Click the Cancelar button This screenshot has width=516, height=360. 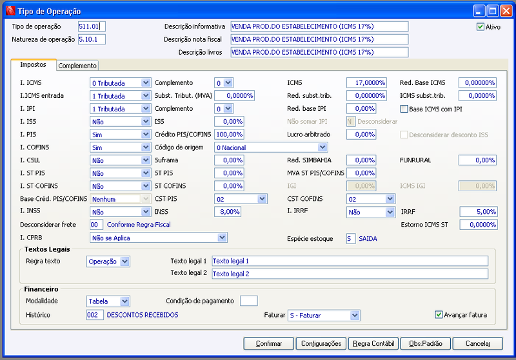pos(478,343)
